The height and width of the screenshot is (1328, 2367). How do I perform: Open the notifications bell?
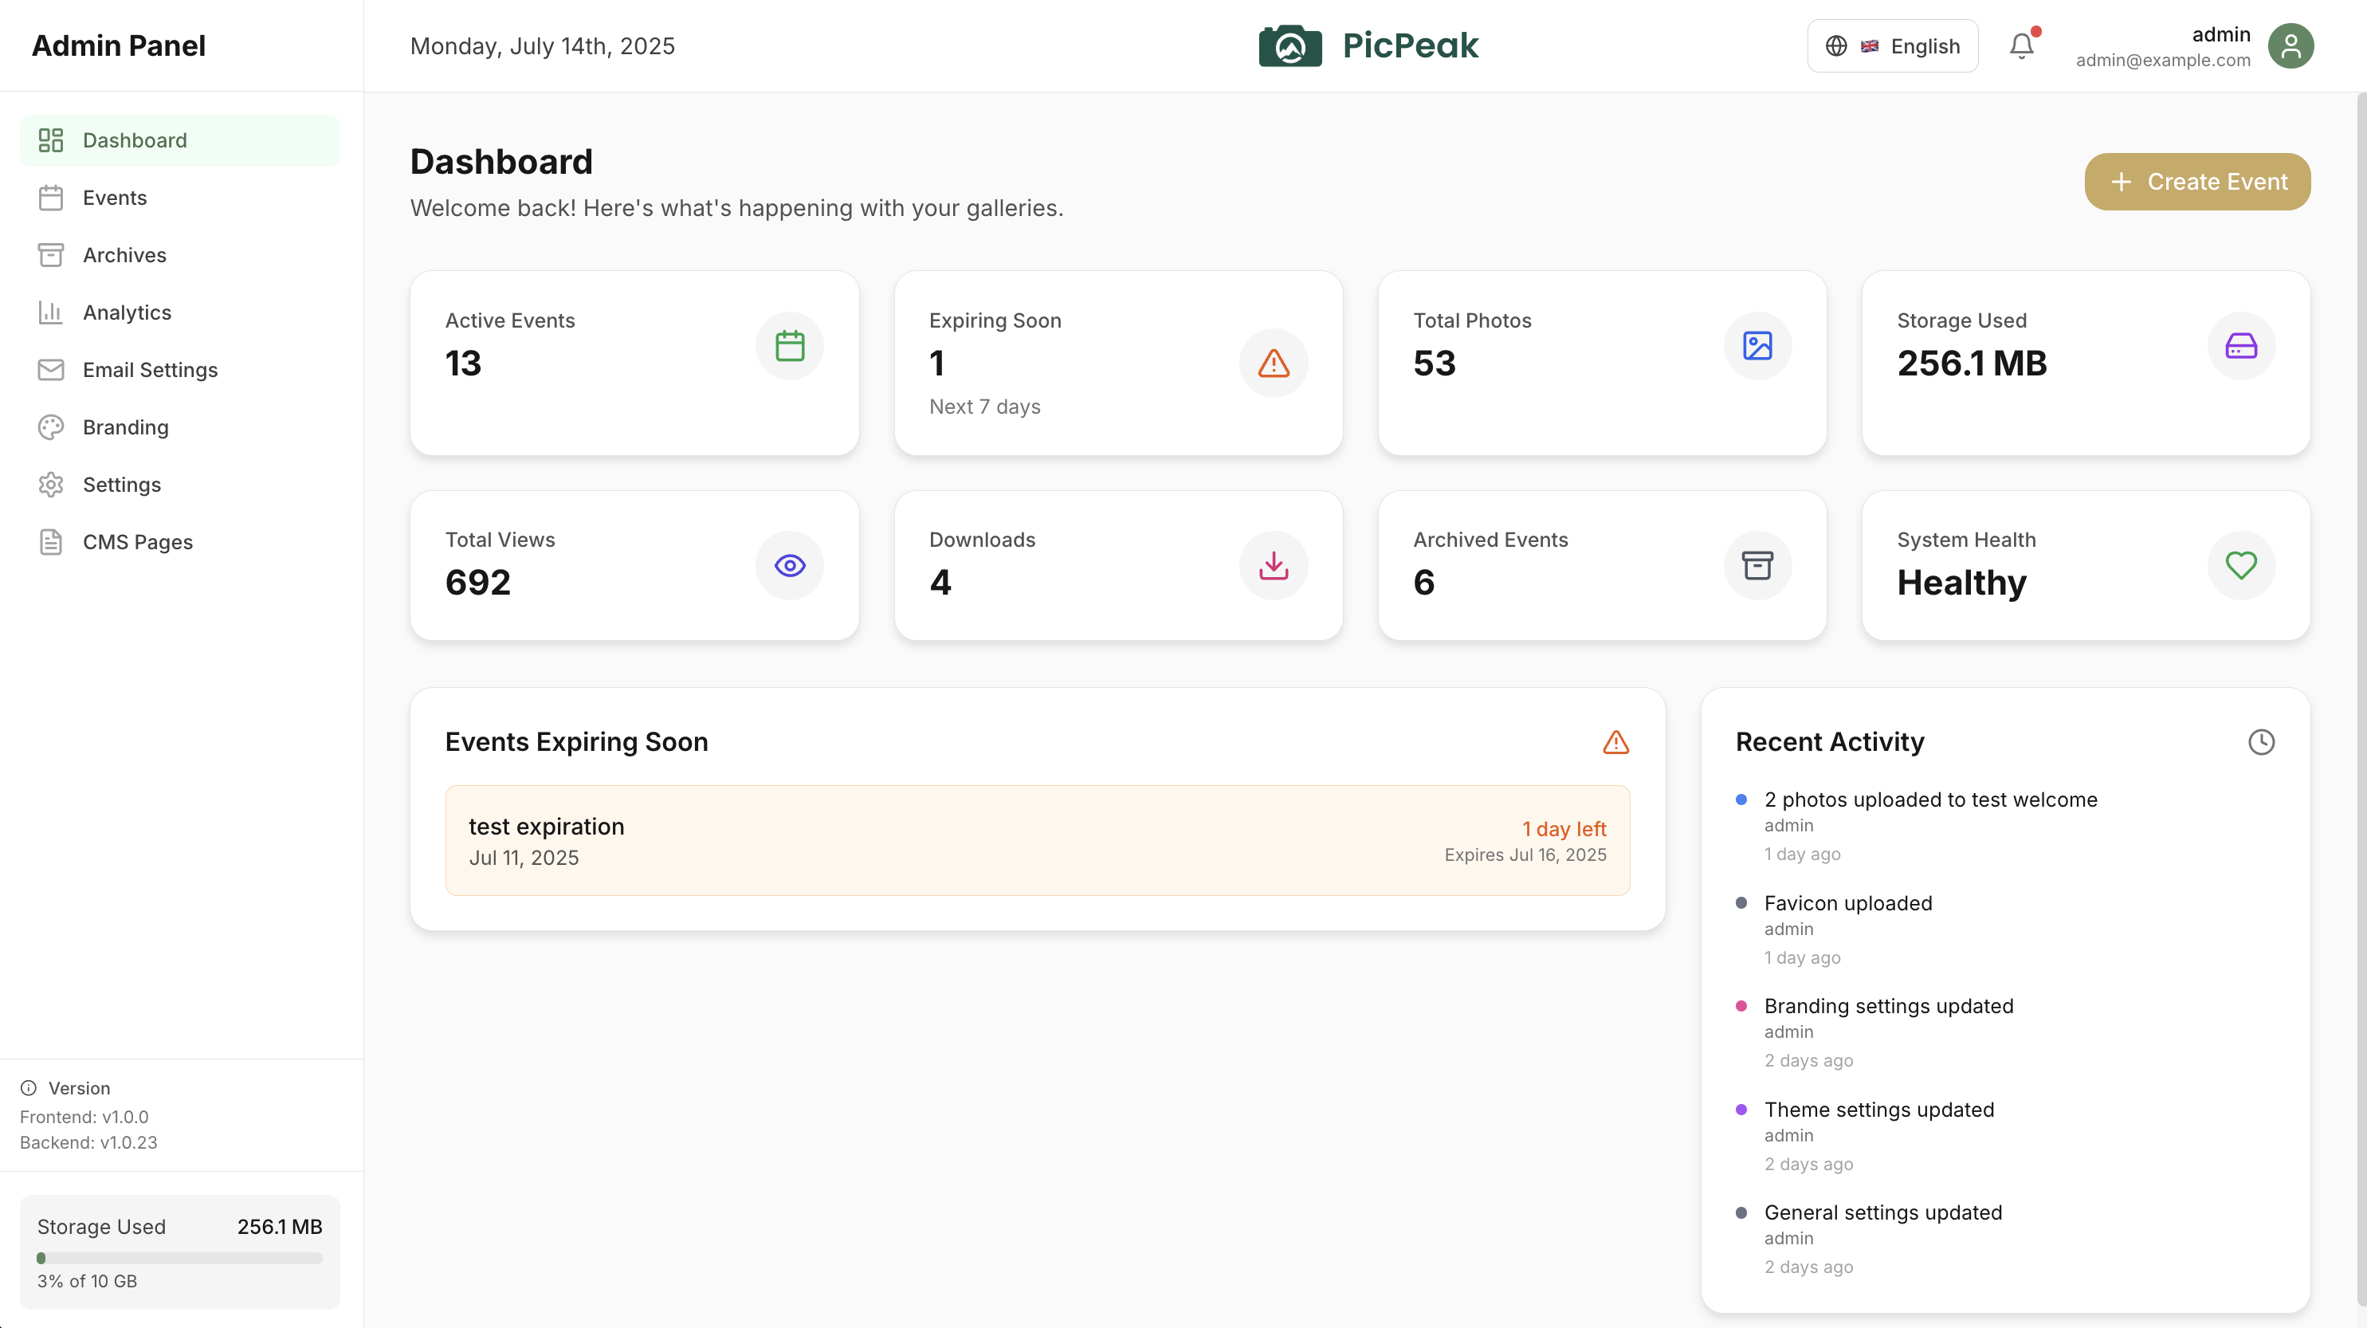coord(2021,46)
